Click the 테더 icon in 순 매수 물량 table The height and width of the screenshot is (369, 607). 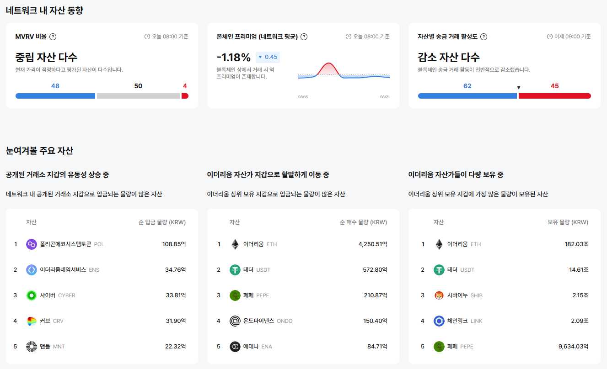(x=235, y=270)
